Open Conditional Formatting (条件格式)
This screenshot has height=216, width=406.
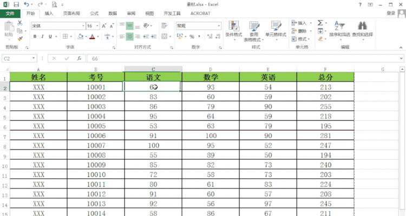pyautogui.click(x=233, y=30)
